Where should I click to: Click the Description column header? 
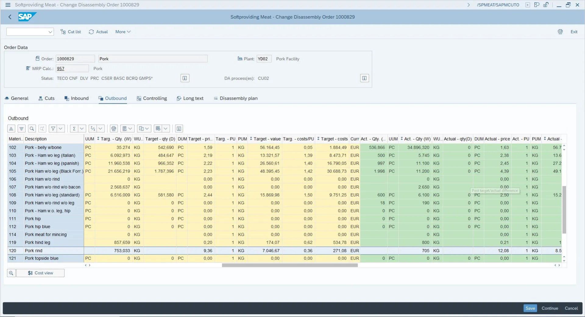pyautogui.click(x=54, y=139)
